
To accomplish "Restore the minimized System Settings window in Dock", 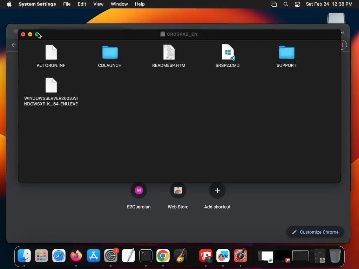I will point(318,256).
